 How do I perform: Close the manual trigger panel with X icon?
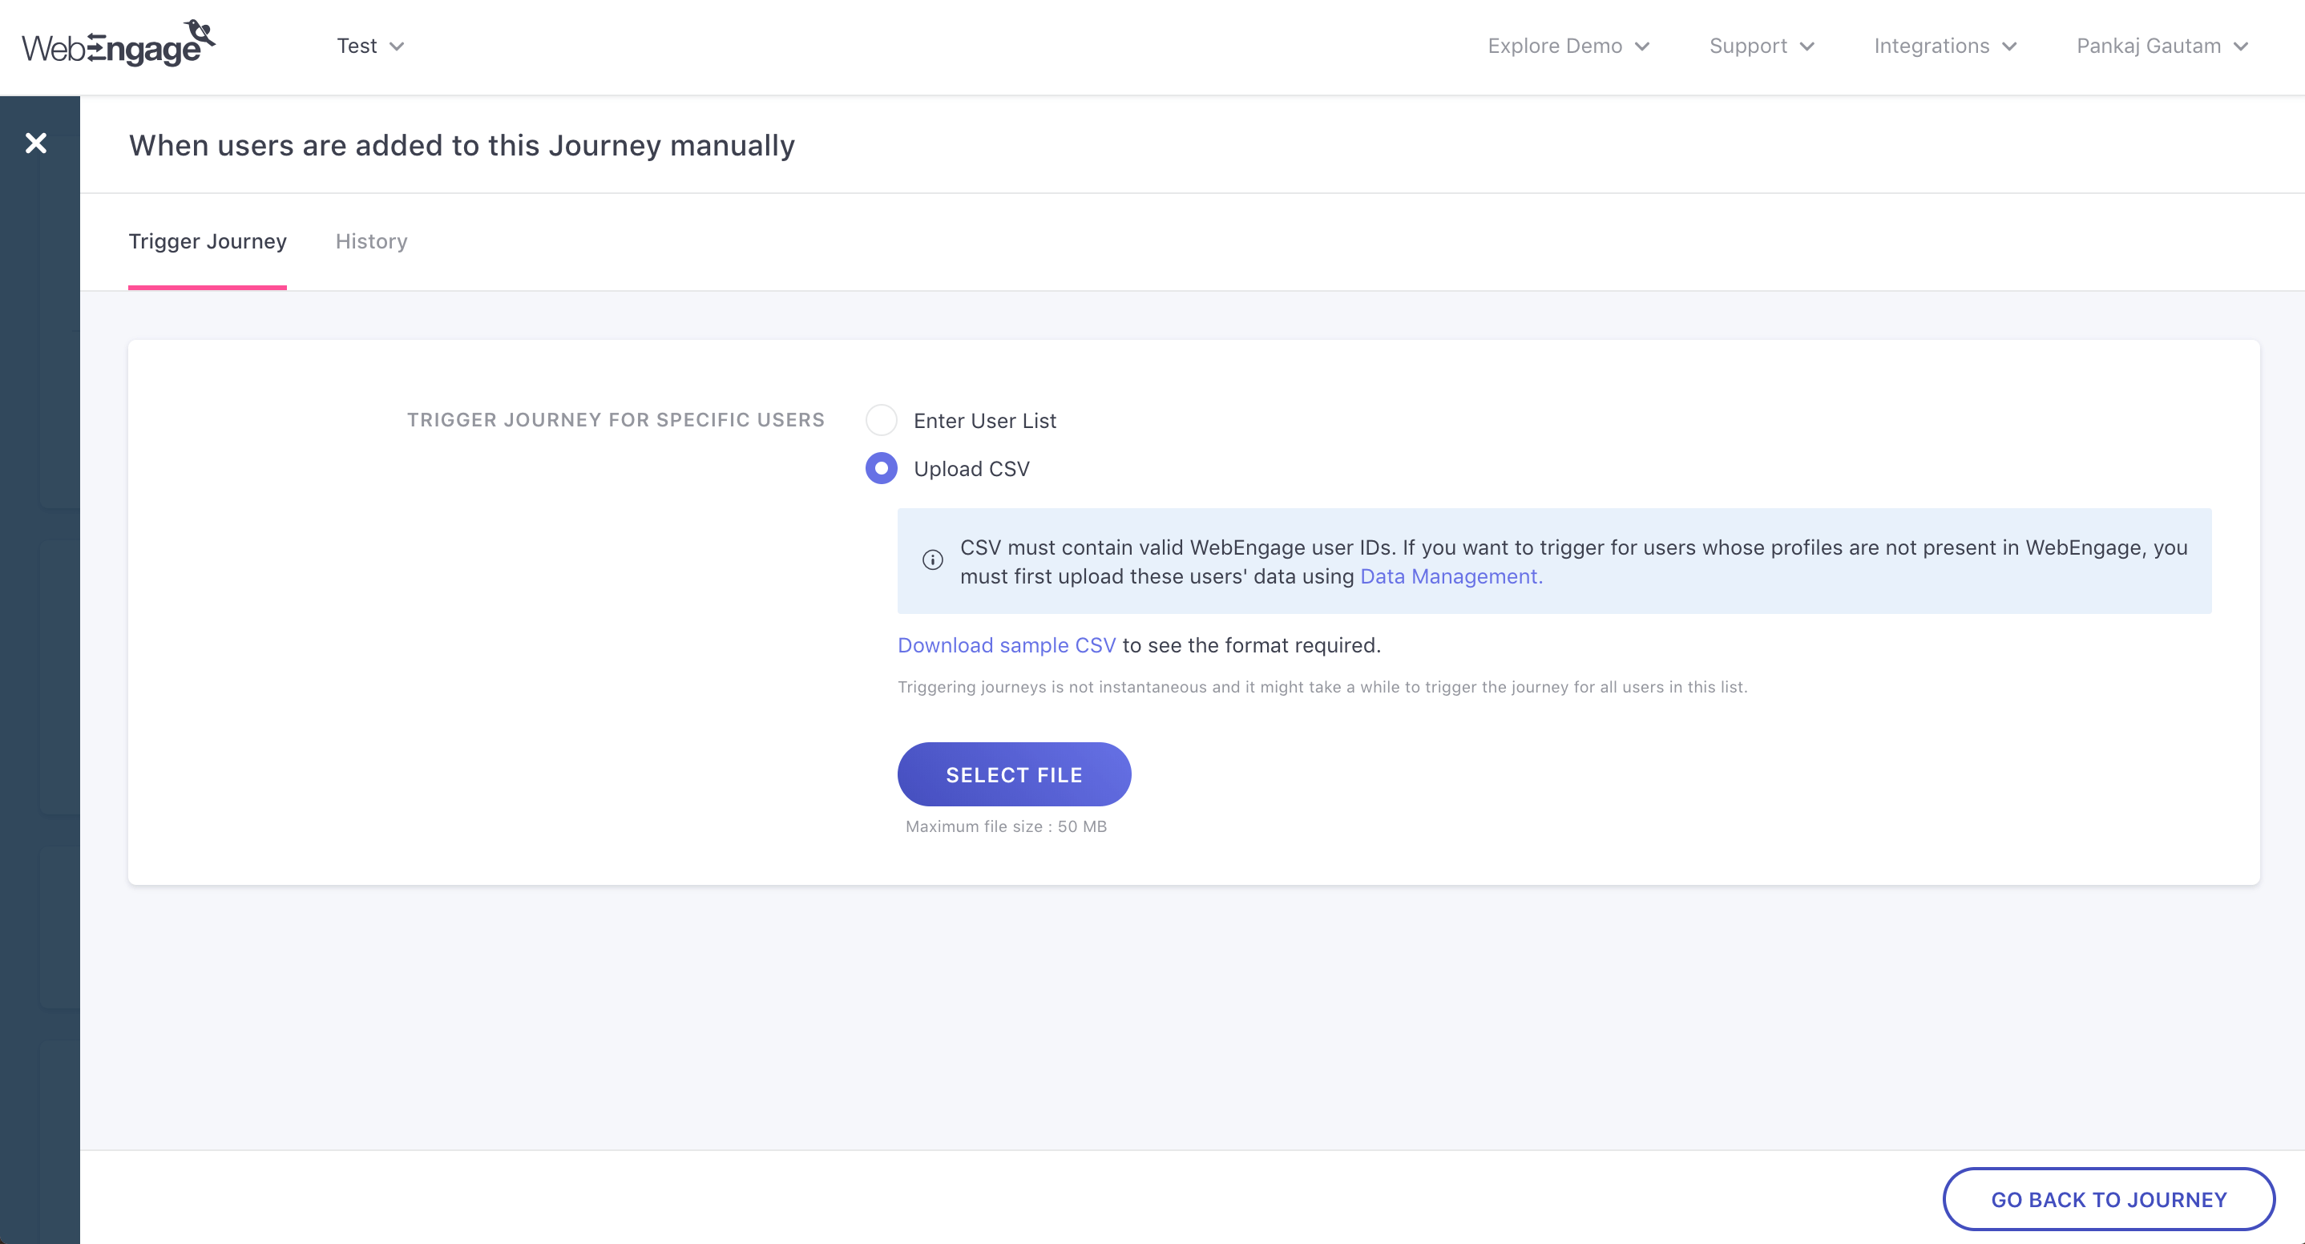(x=36, y=143)
